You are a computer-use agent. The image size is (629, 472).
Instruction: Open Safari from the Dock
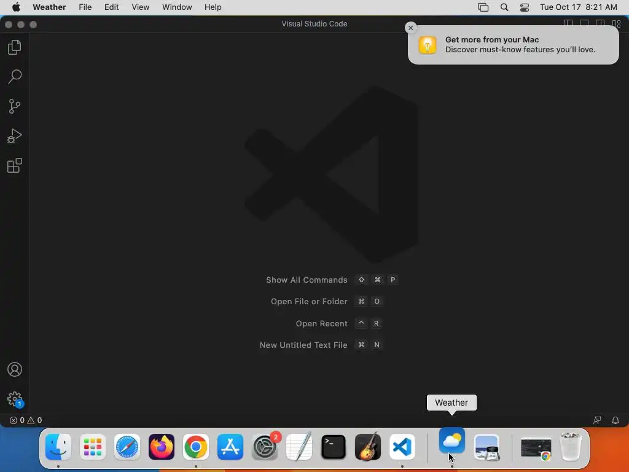(x=127, y=447)
